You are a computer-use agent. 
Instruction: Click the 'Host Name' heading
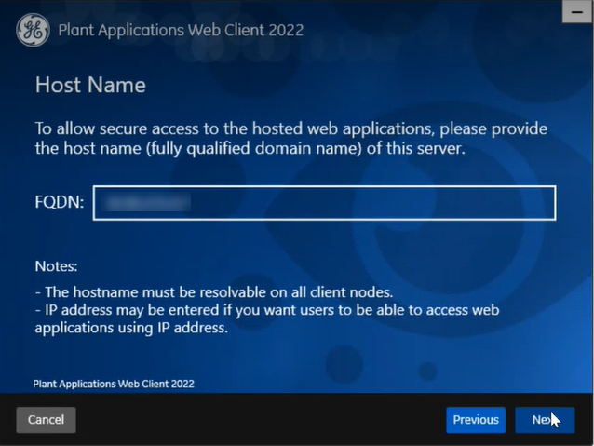click(90, 85)
